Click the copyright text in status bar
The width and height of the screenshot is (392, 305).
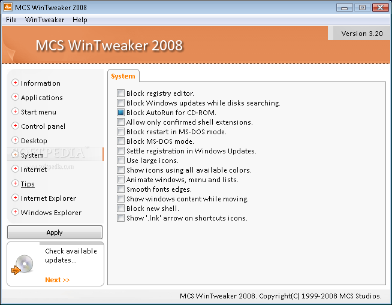tap(281, 296)
